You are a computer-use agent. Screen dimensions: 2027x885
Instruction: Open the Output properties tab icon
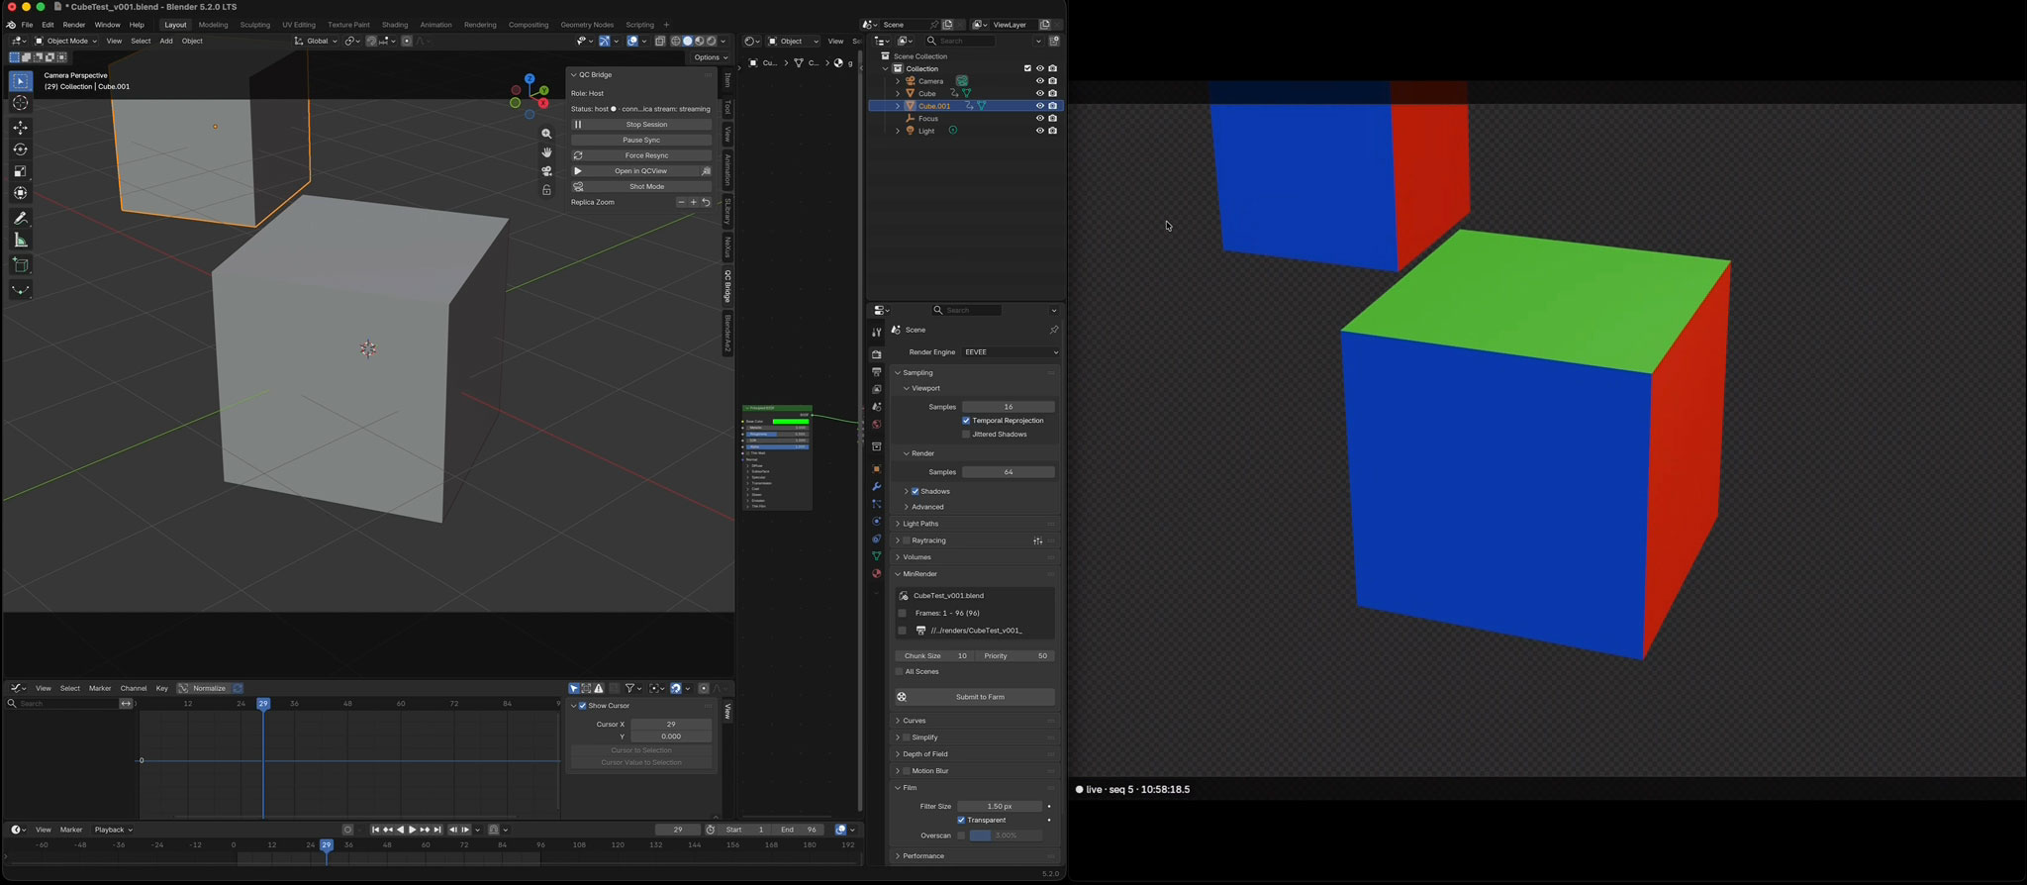[877, 372]
